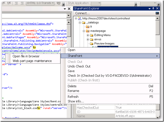This screenshot has width=164, height=122.
Task: Select Rename from the context menu
Action: (x=110, y=91)
